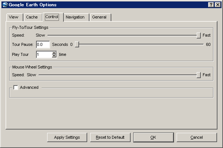
Task: Click the Tour Pause seconds text field
Action: [x=43, y=44]
